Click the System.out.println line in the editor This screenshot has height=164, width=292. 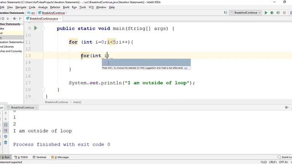click(132, 83)
